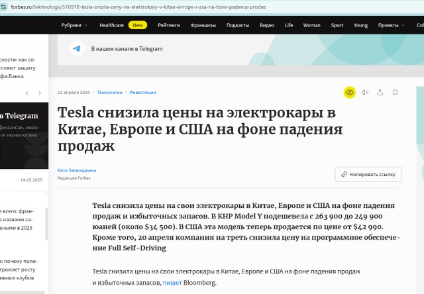The image size is (424, 294).
Task: Open the Life section
Action: tap(289, 25)
